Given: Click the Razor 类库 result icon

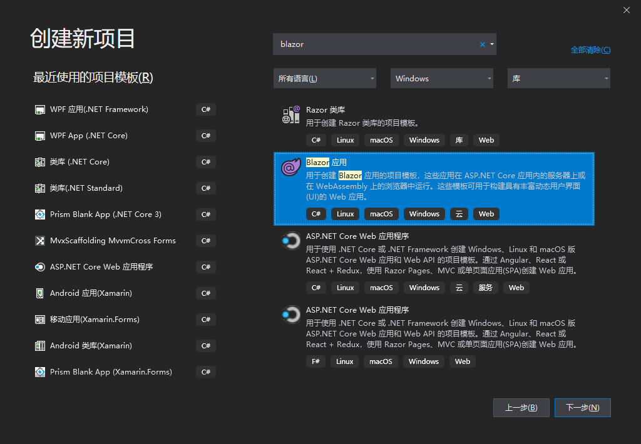Looking at the screenshot, I should [291, 115].
